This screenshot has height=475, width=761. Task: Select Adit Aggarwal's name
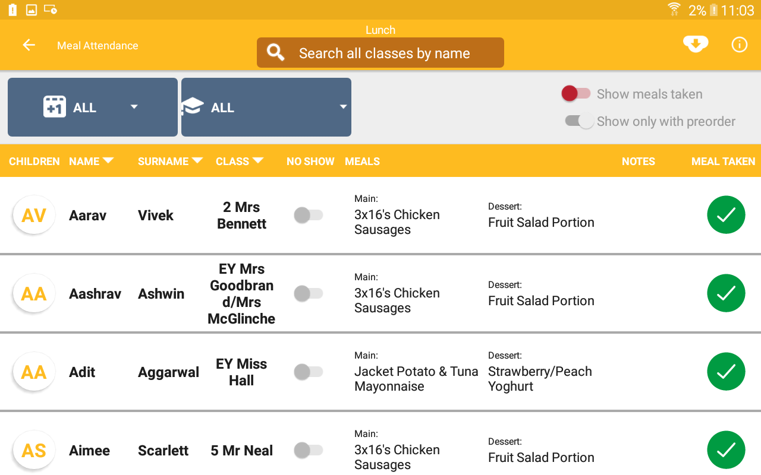click(82, 372)
